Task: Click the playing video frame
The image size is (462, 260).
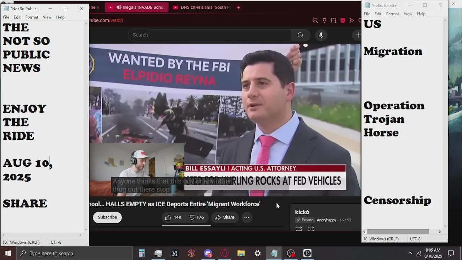Action: pos(225,120)
